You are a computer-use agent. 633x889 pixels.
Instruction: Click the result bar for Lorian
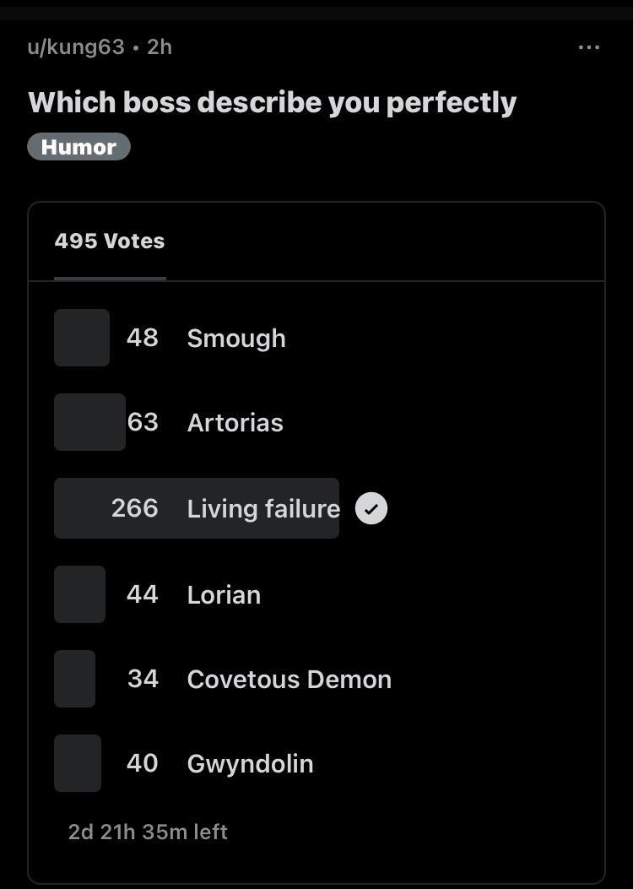tap(79, 594)
